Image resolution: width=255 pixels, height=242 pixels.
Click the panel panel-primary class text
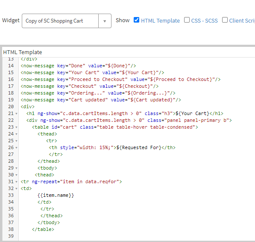[x=197, y=120]
